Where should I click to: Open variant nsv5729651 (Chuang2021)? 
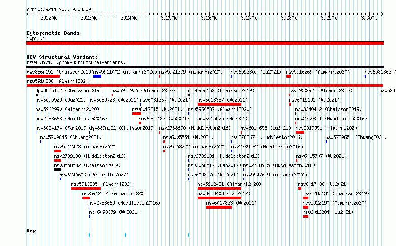tap(356, 137)
